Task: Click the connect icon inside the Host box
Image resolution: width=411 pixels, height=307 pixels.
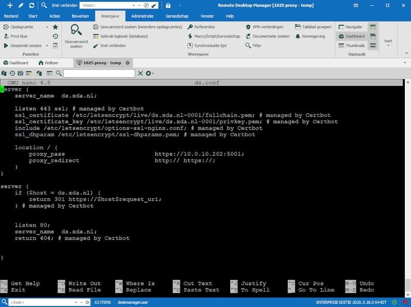Action: tap(155, 5)
